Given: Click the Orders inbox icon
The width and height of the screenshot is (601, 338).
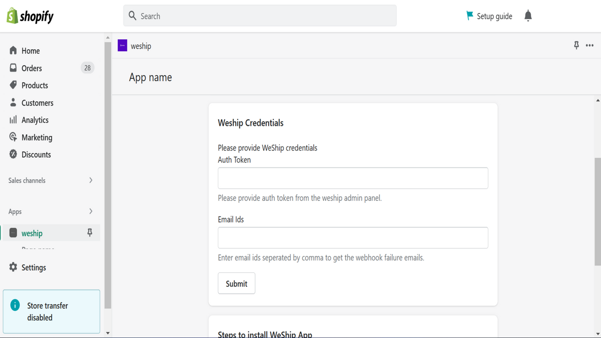Looking at the screenshot, I should click(13, 68).
